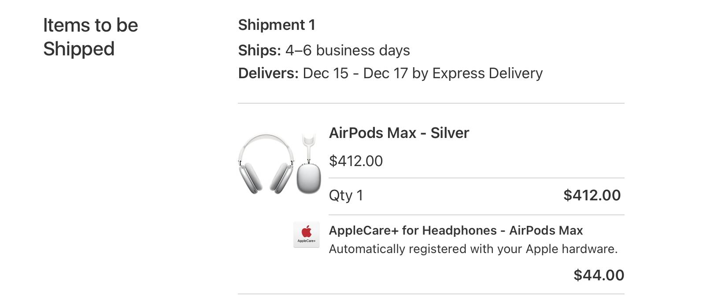Click the unit price $412.00 under product title
The height and width of the screenshot is (297, 703).
pos(355,161)
